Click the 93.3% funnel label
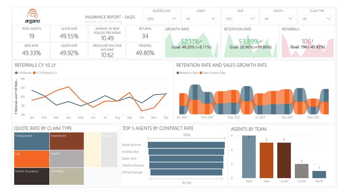 point(186,183)
